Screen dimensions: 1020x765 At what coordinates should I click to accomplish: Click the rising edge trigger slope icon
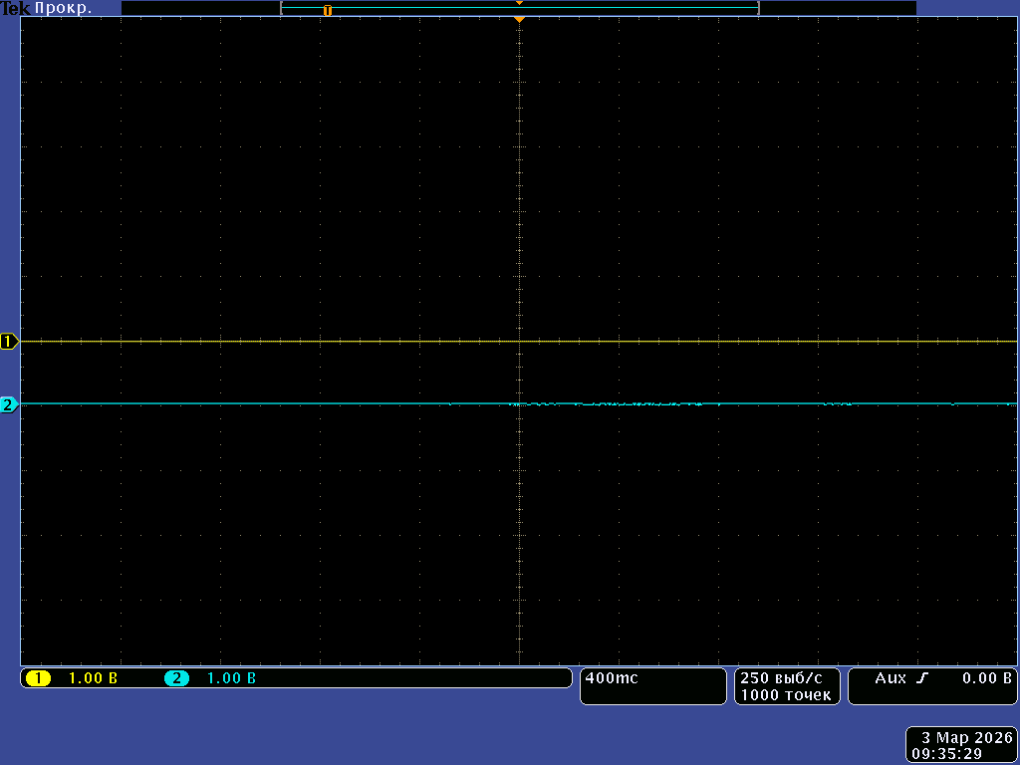point(922,678)
